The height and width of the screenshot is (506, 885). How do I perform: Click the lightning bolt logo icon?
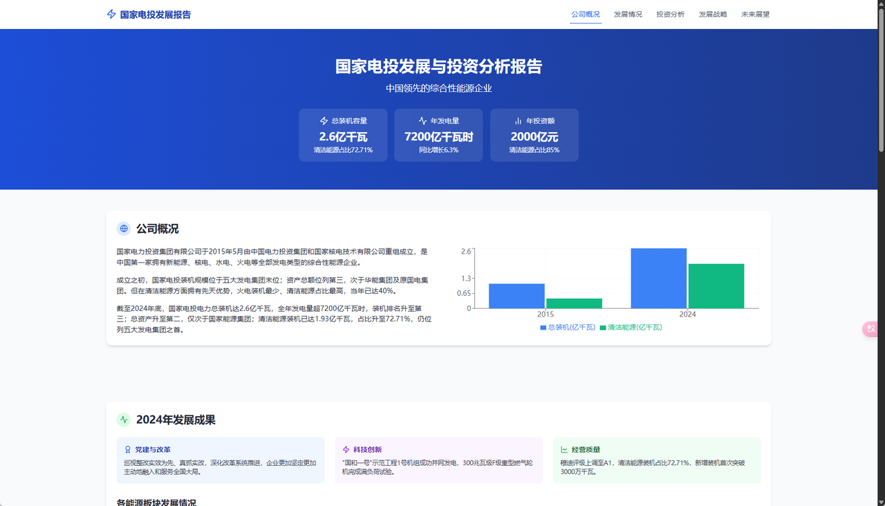[111, 15]
